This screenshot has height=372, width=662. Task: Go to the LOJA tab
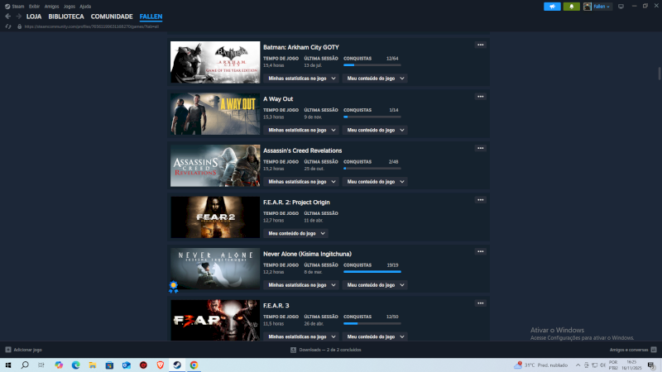point(34,17)
